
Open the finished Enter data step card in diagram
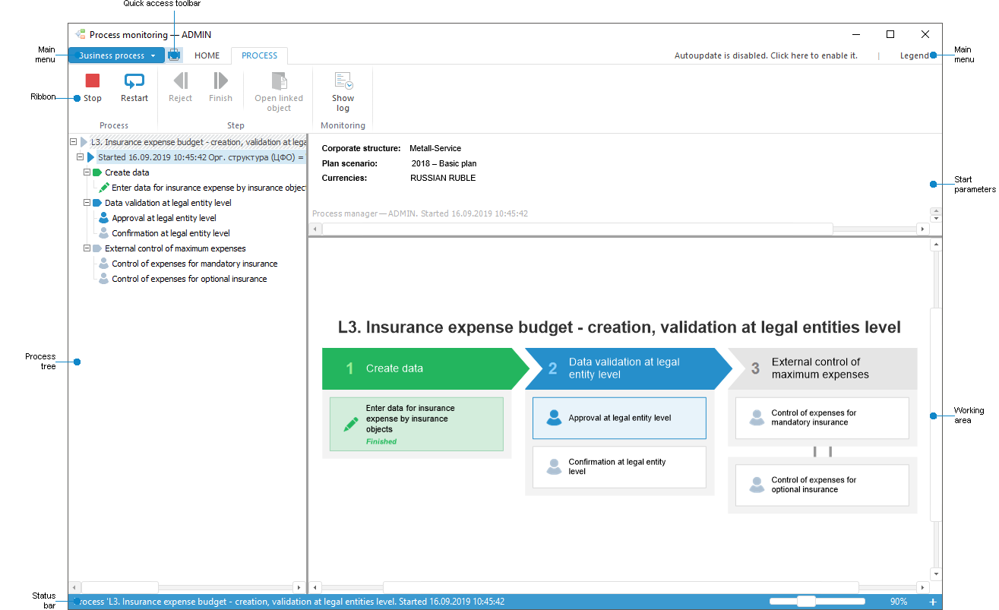pyautogui.click(x=416, y=424)
